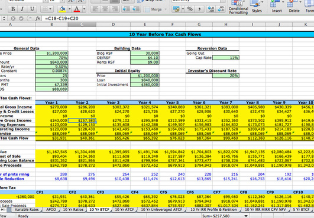Switch to 10 Yr Ratios tab
314x218 pixels.
(73, 210)
